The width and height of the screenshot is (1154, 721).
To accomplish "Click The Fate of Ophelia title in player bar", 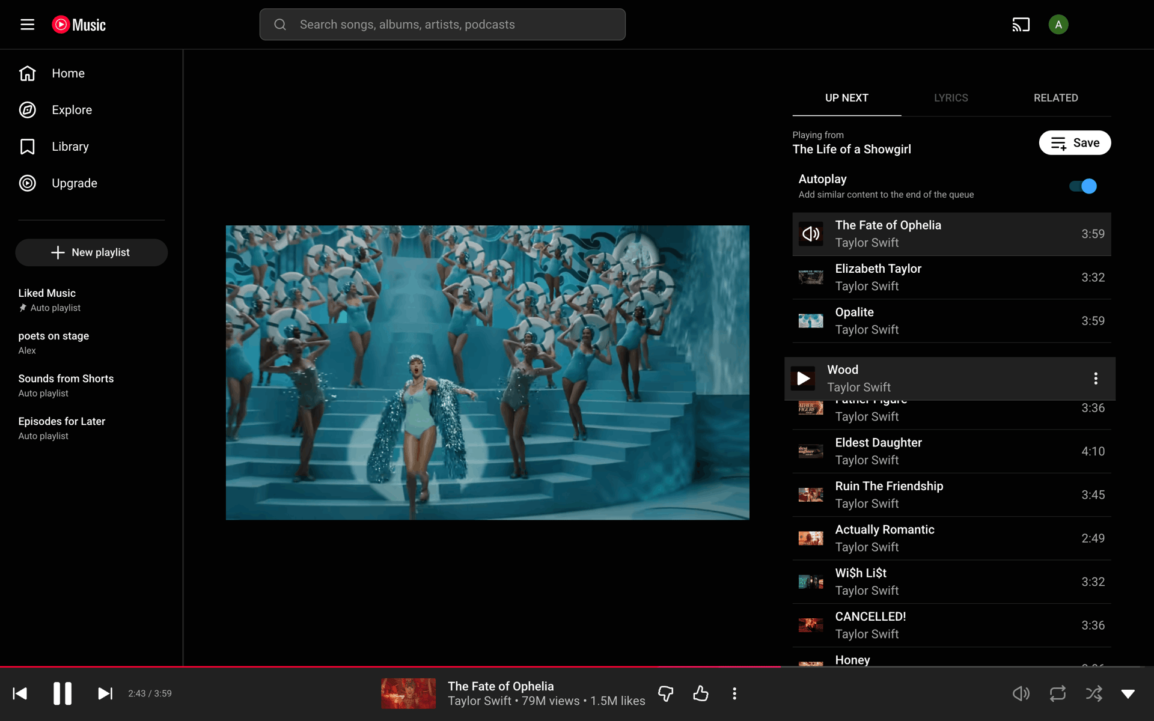I will click(x=501, y=686).
